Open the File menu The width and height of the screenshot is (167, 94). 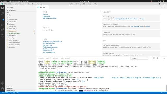pyautogui.click(x=5, y=4)
